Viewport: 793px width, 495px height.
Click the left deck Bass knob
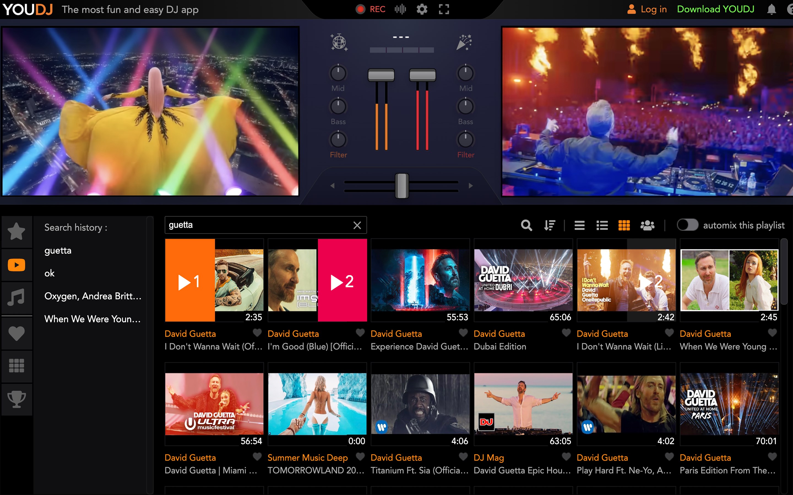coord(338,106)
